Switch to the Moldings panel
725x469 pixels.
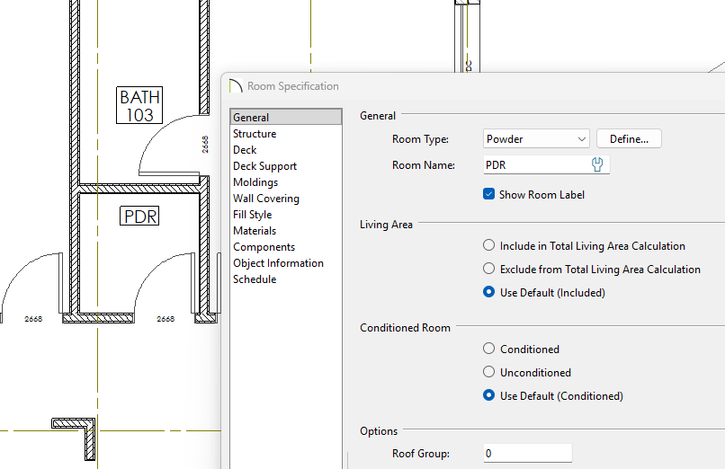coord(255,182)
